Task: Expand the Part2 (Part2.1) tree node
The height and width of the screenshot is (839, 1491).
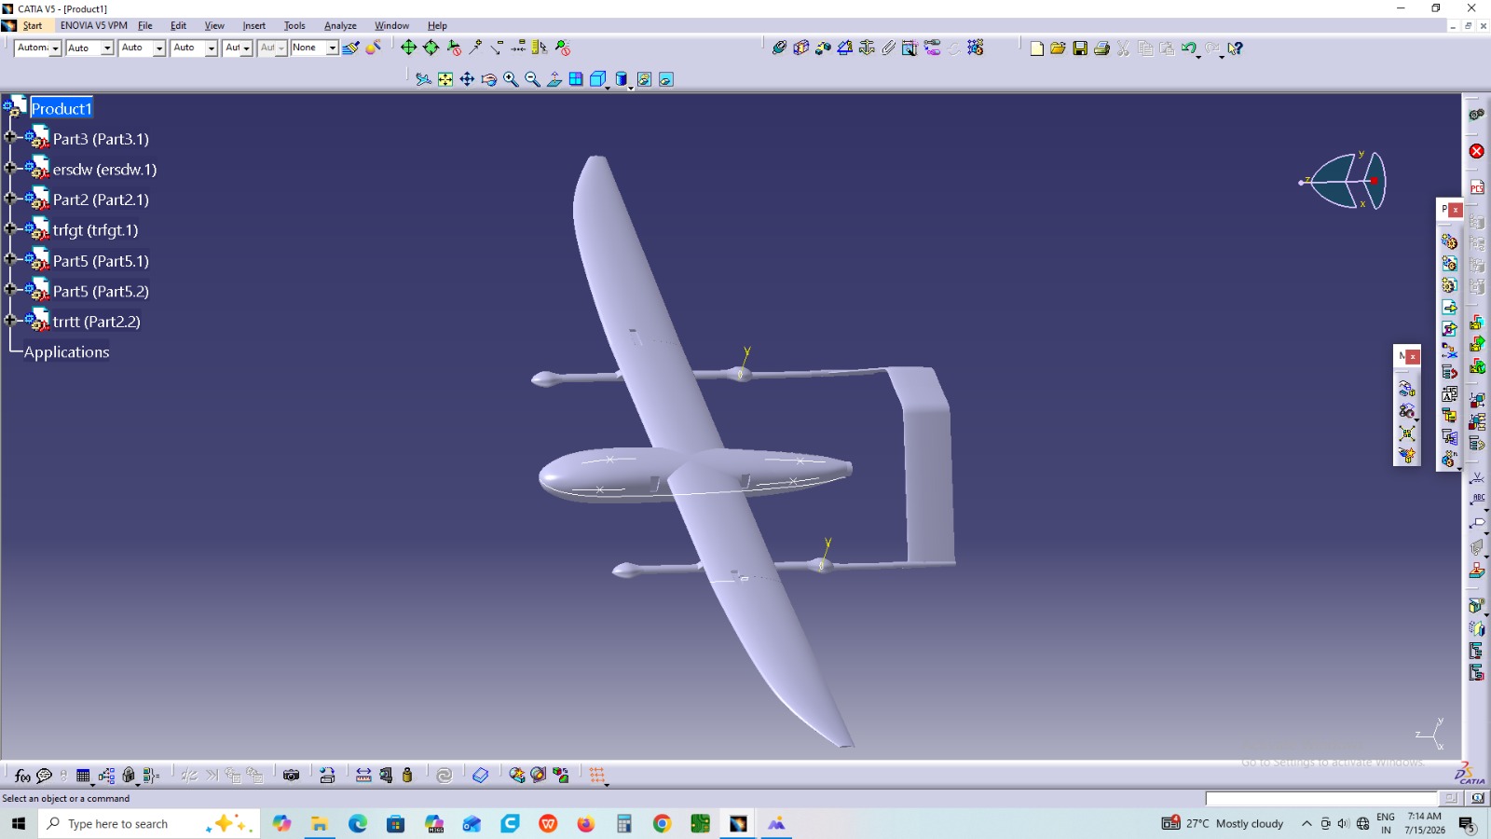Action: (x=10, y=198)
